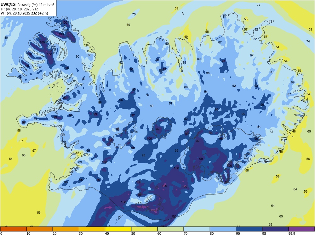Click the '10' legend scale label
315x236 pixels.
[28, 233]
